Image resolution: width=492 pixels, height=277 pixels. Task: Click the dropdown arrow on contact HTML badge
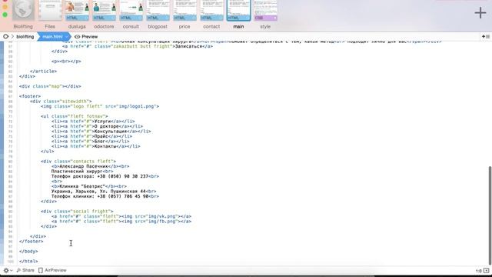pos(221,18)
